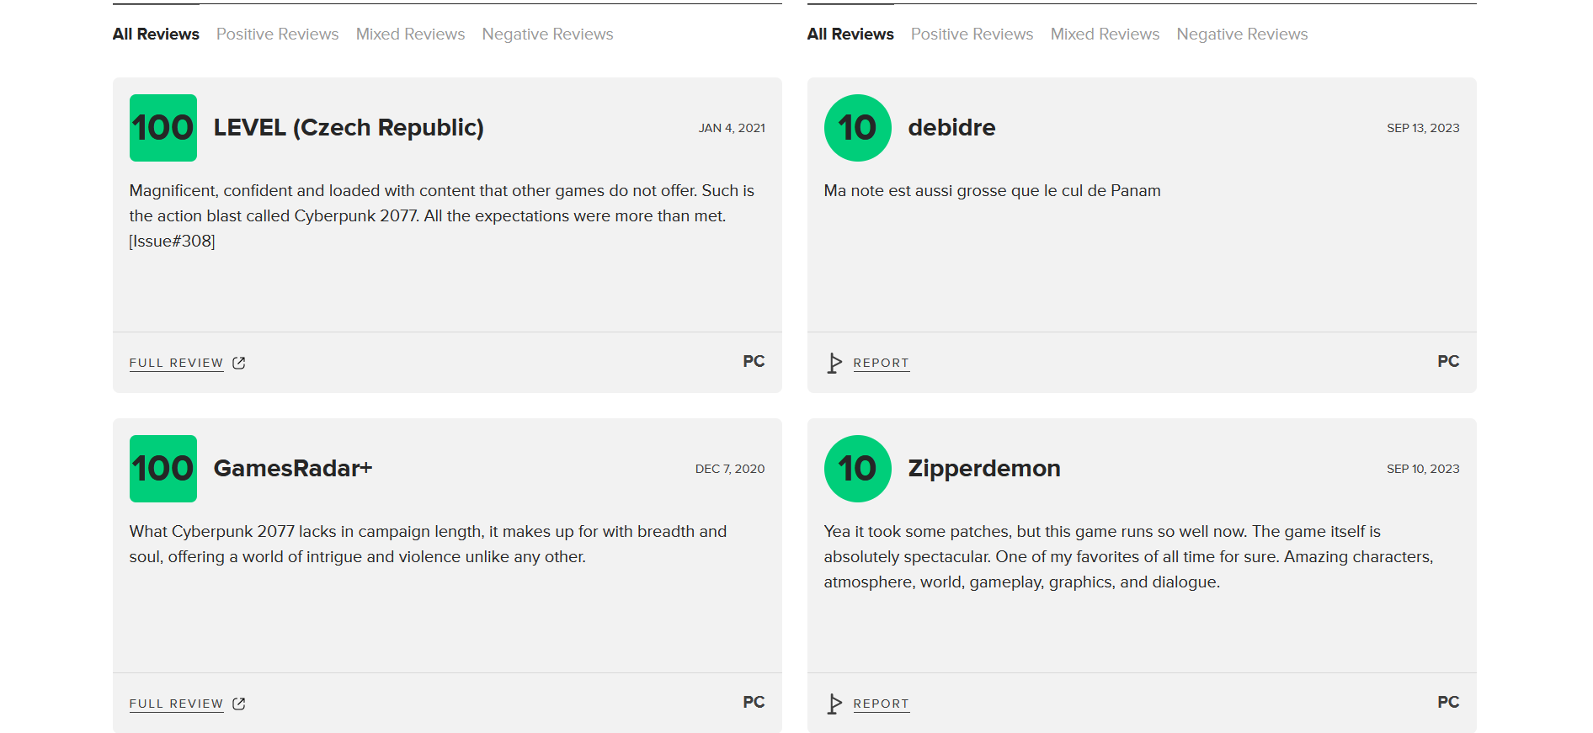The height and width of the screenshot is (733, 1593).
Task: Open debidre user profile name
Action: 952,127
